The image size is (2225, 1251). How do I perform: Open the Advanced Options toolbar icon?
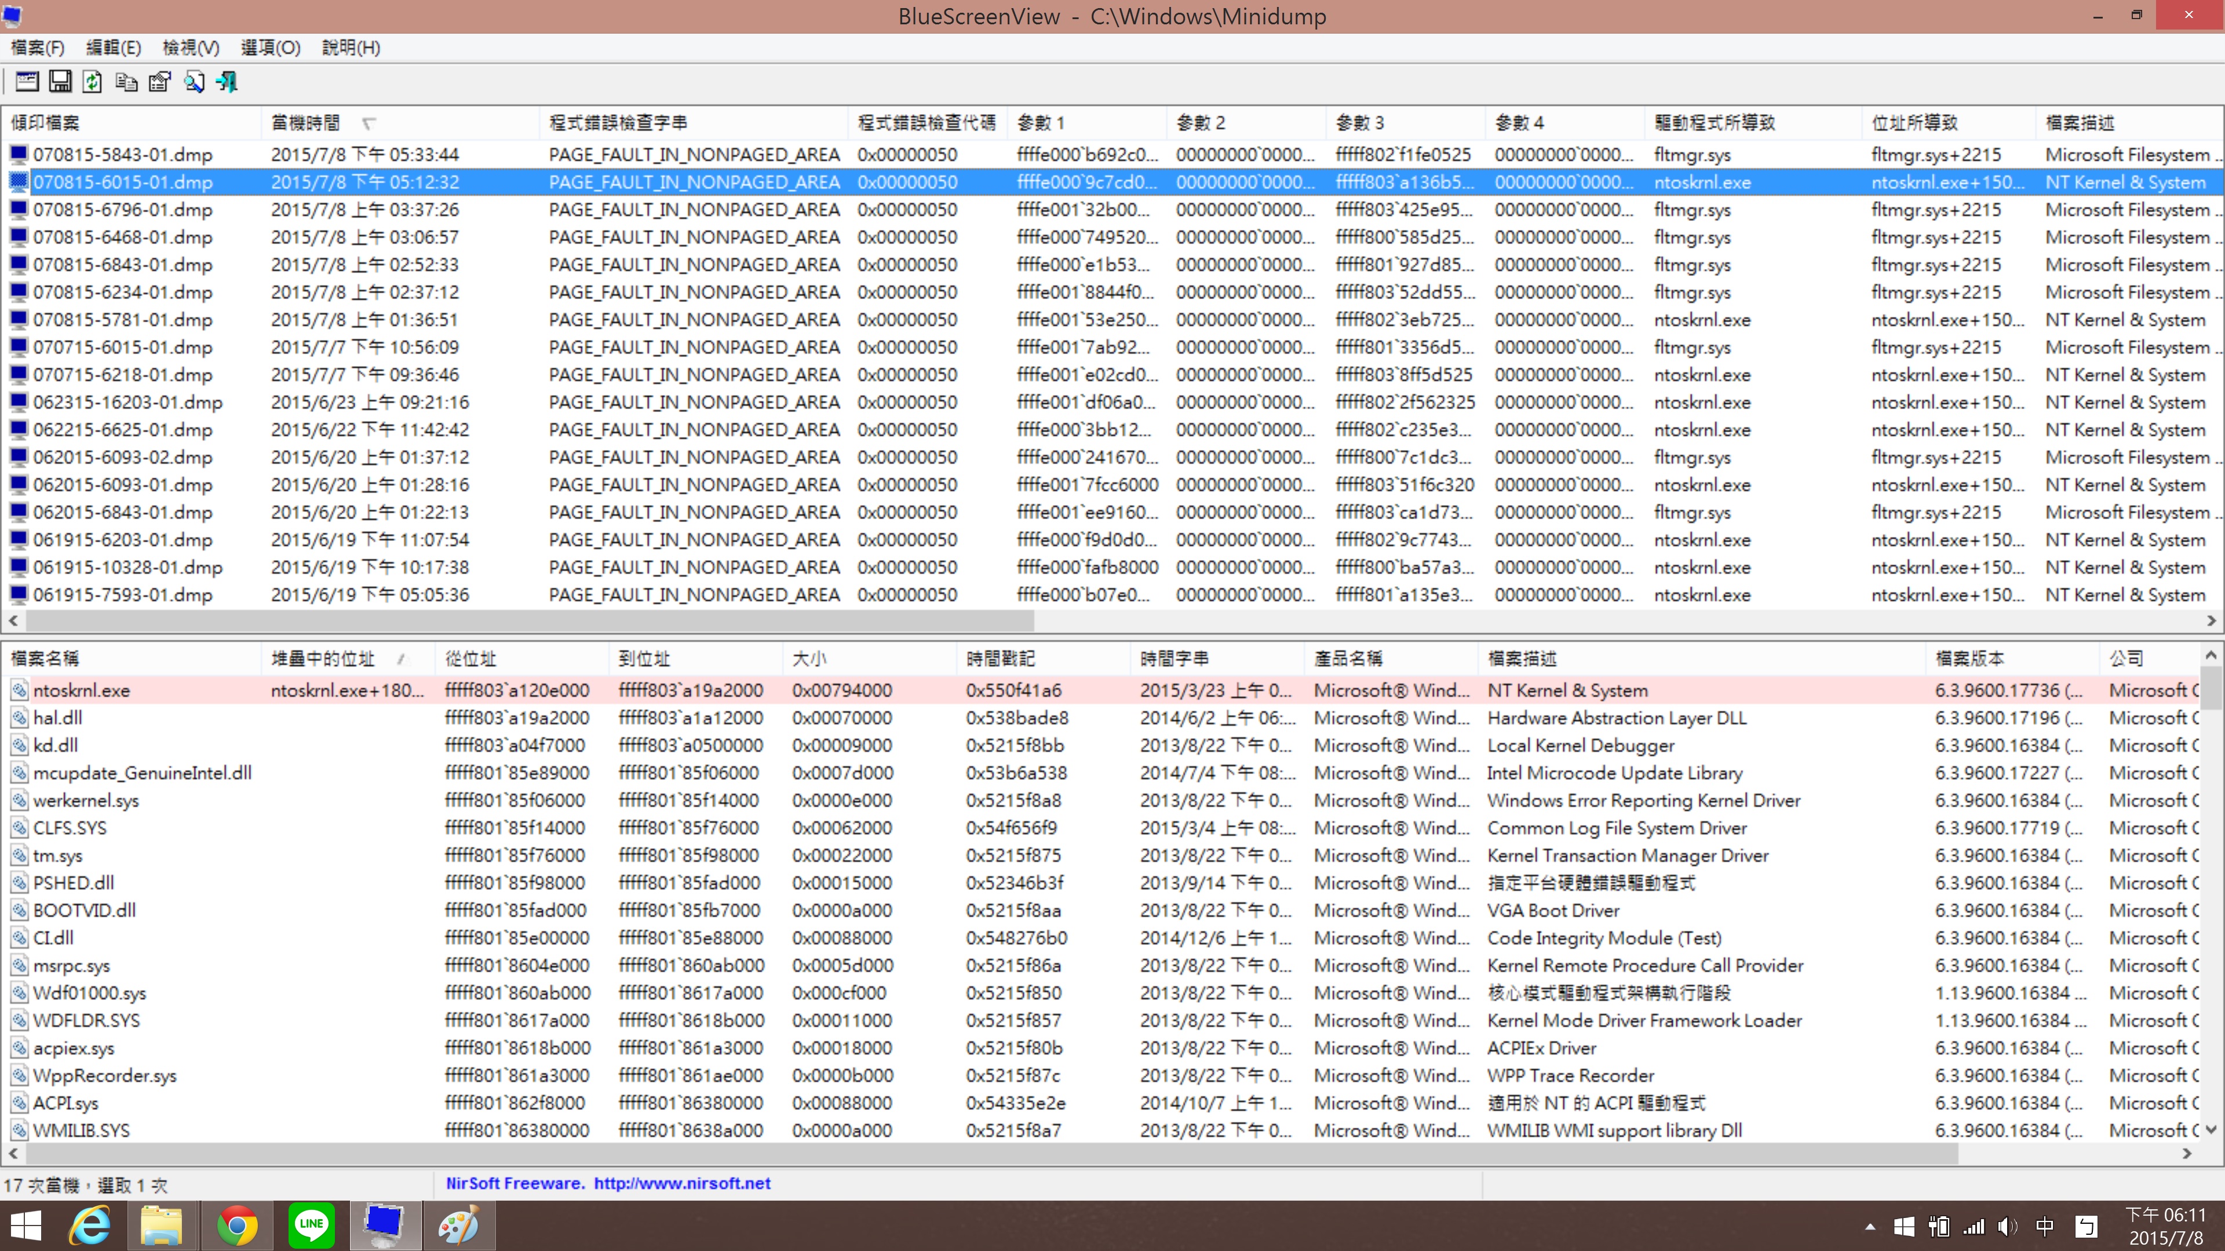(x=27, y=82)
